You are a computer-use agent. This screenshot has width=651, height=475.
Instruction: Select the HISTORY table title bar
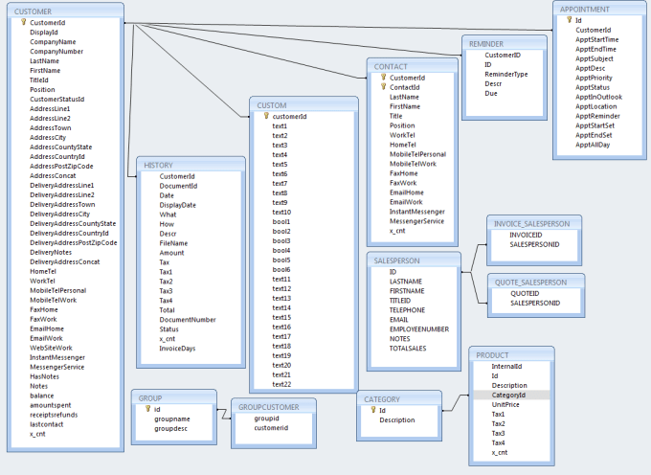[x=191, y=165]
